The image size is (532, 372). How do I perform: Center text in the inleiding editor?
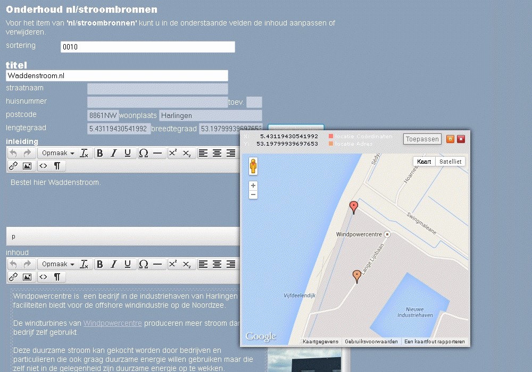(217, 153)
